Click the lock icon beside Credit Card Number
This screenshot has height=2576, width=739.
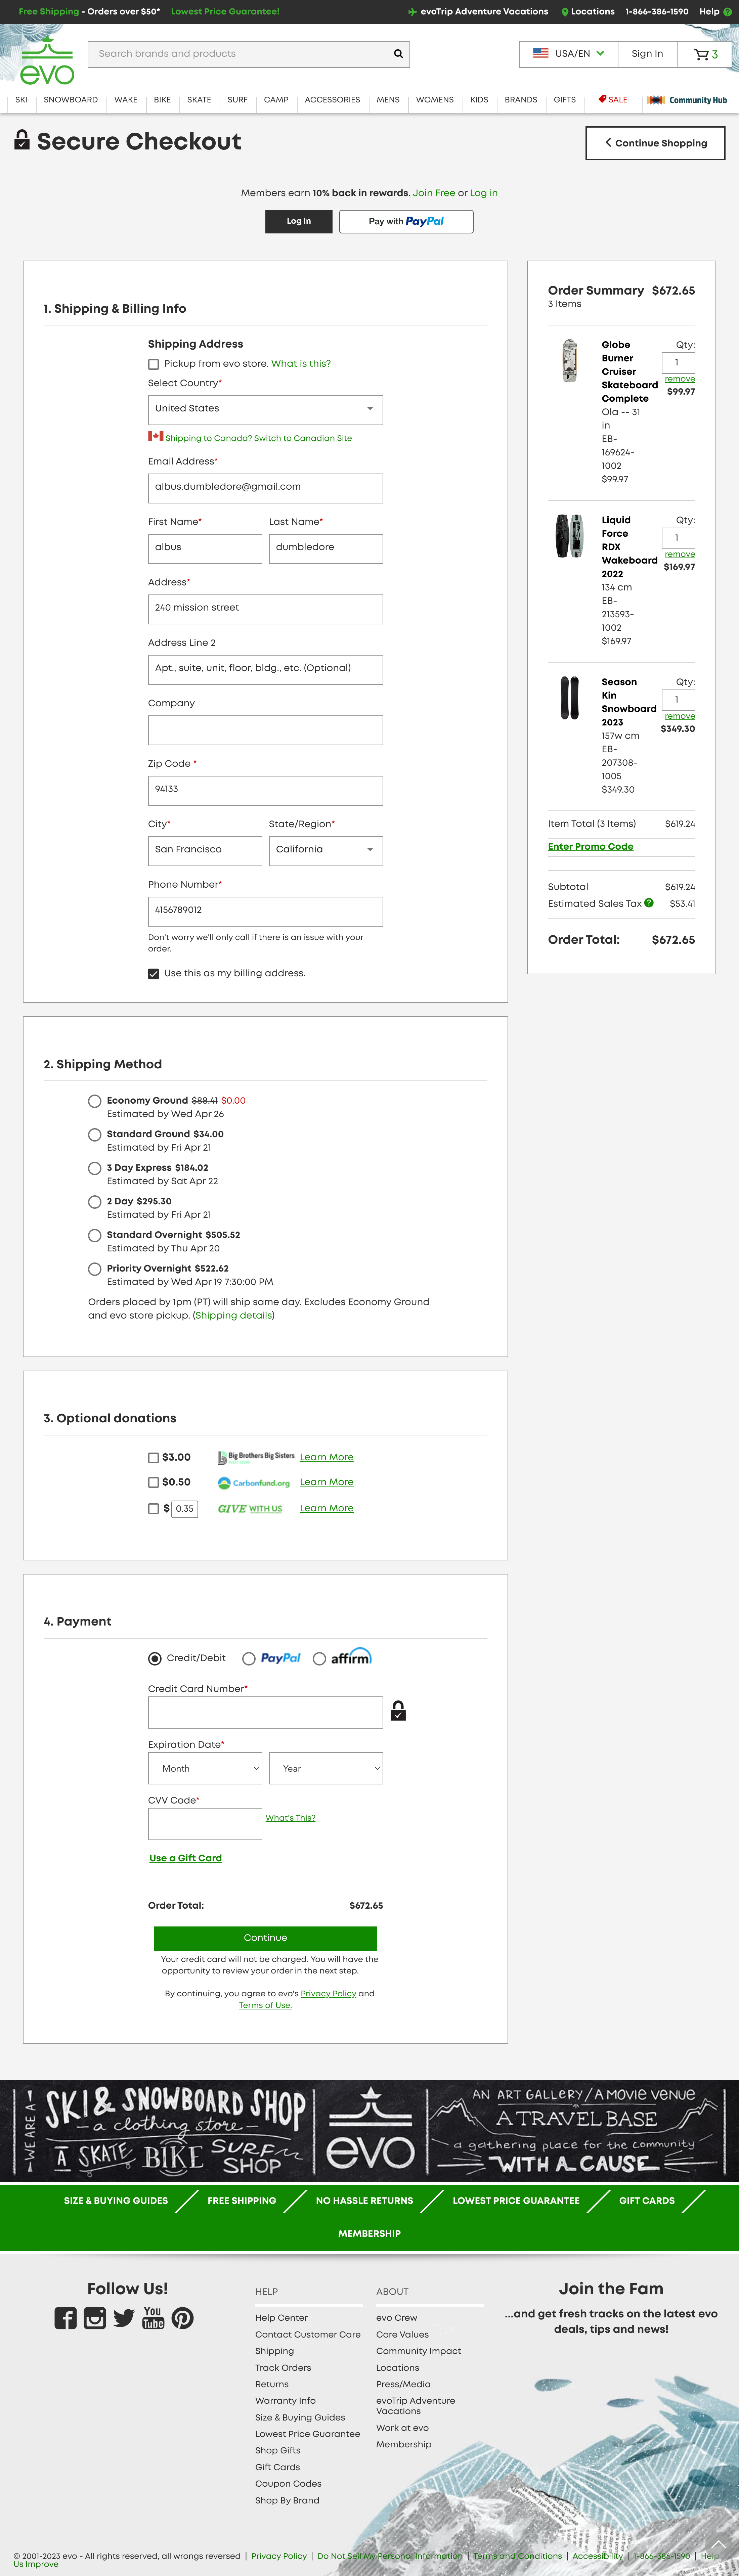[x=398, y=1712]
